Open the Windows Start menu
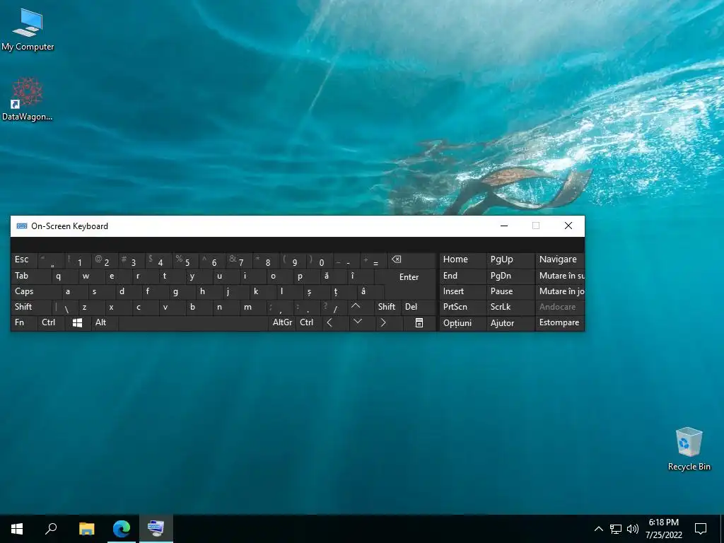The width and height of the screenshot is (724, 543). coord(17,529)
